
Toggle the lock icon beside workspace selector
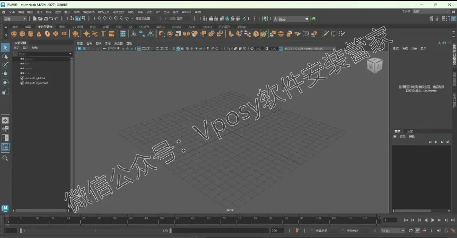coord(453,11)
